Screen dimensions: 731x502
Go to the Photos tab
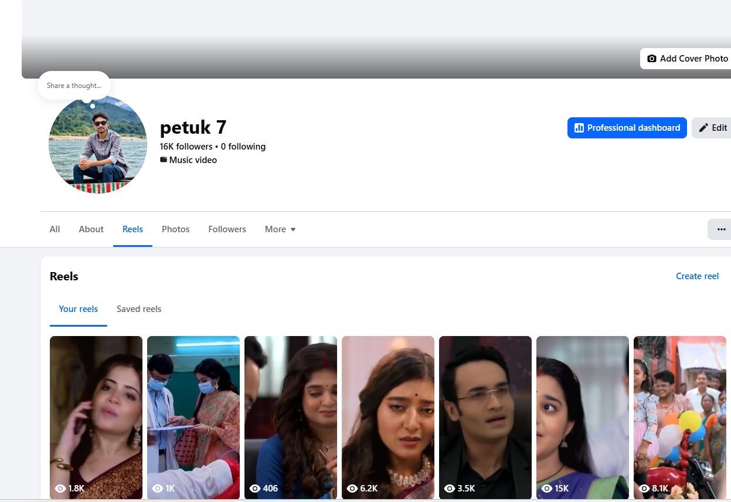[x=175, y=229]
